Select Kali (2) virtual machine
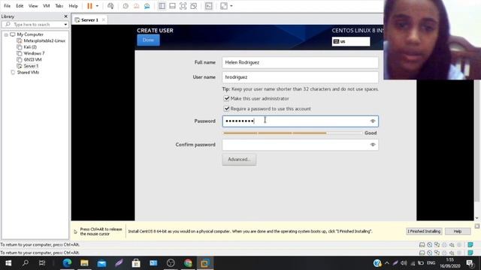The image size is (481, 270). pos(30,46)
